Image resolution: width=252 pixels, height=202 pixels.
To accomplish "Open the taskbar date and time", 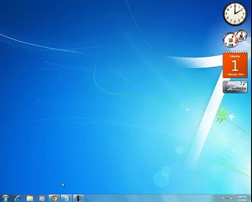I will (242, 198).
